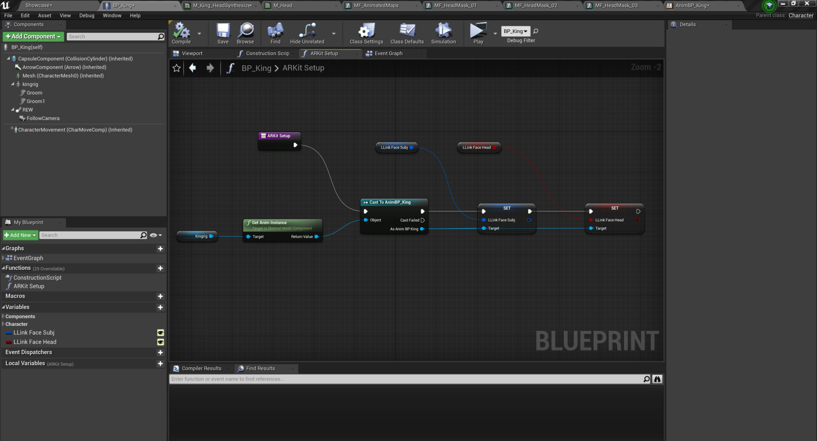Collapse the REW component node
The height and width of the screenshot is (441, 817).
point(13,110)
